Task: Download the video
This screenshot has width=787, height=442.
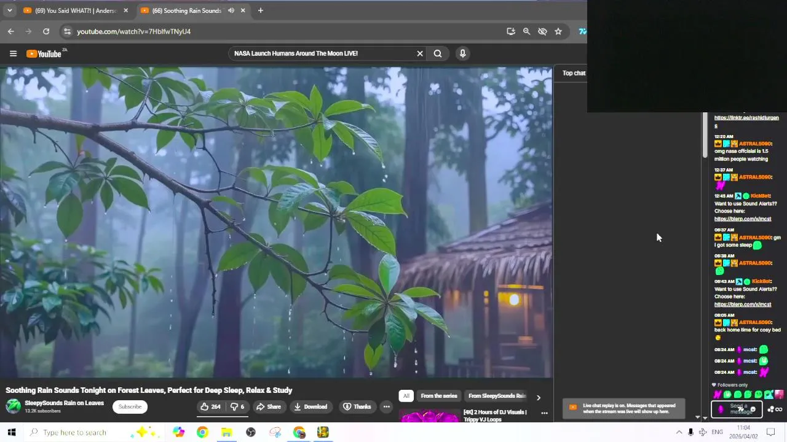Action: tap(310, 406)
